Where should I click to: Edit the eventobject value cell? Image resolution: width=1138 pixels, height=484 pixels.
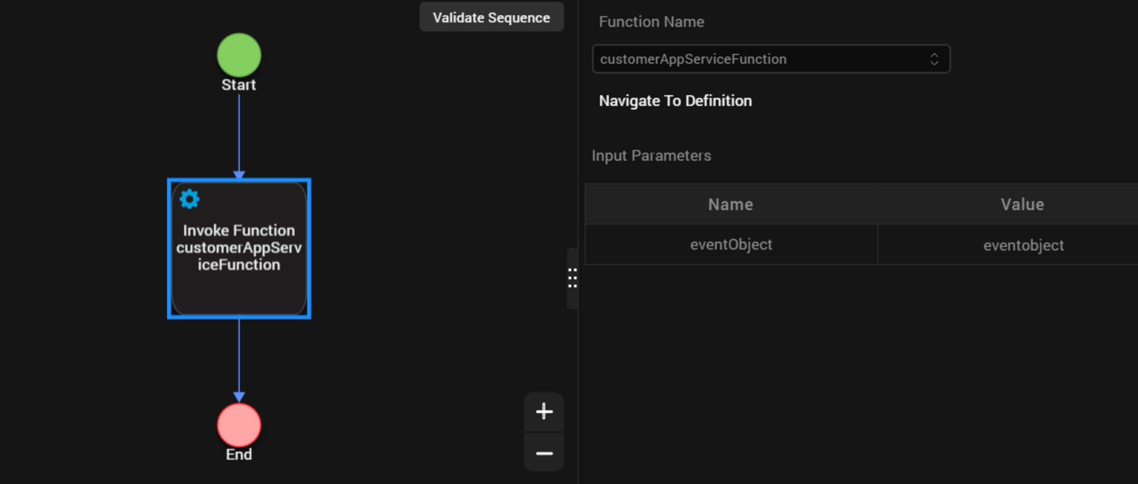1023,246
